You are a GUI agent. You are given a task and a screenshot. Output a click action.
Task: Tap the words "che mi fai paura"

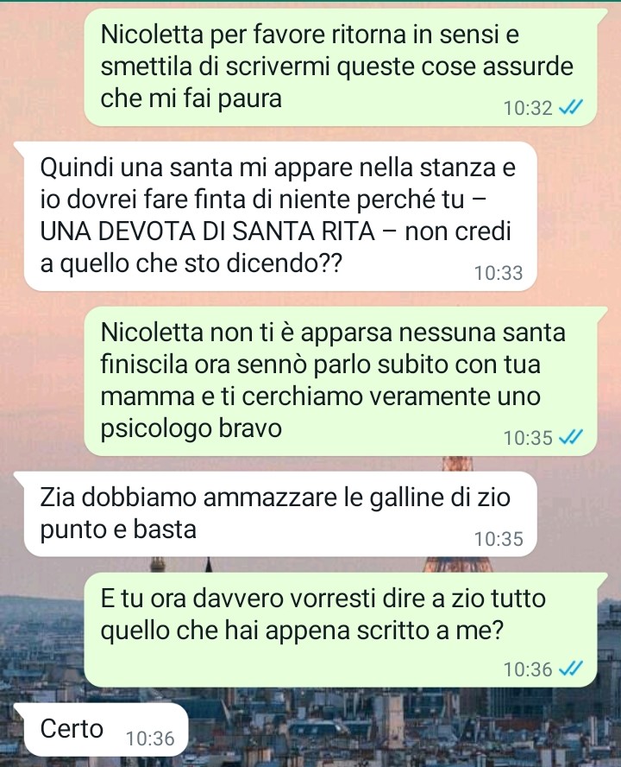(191, 98)
